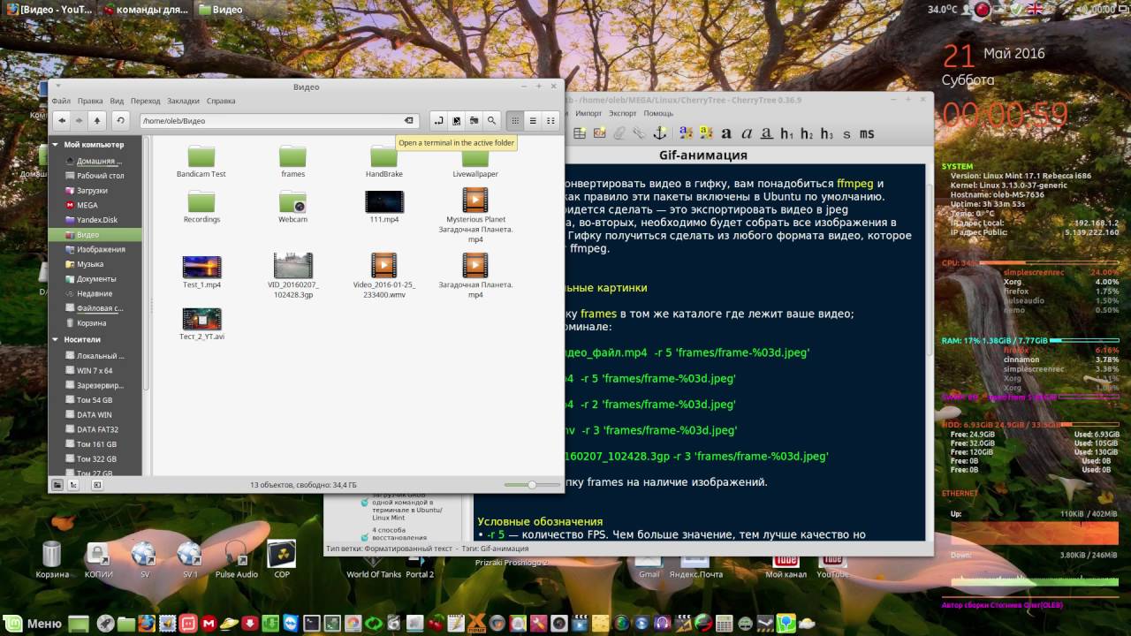This screenshot has width=1131, height=636.
Task: Adjust the icon zoom slider
Action: point(532,485)
